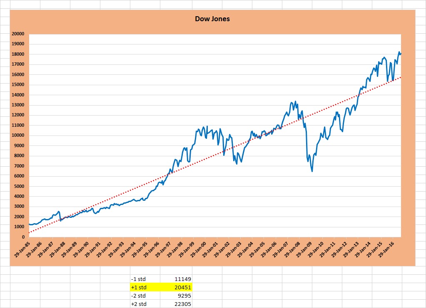
Task: Select the Dow Jones chart title
Action: pyautogui.click(x=212, y=19)
